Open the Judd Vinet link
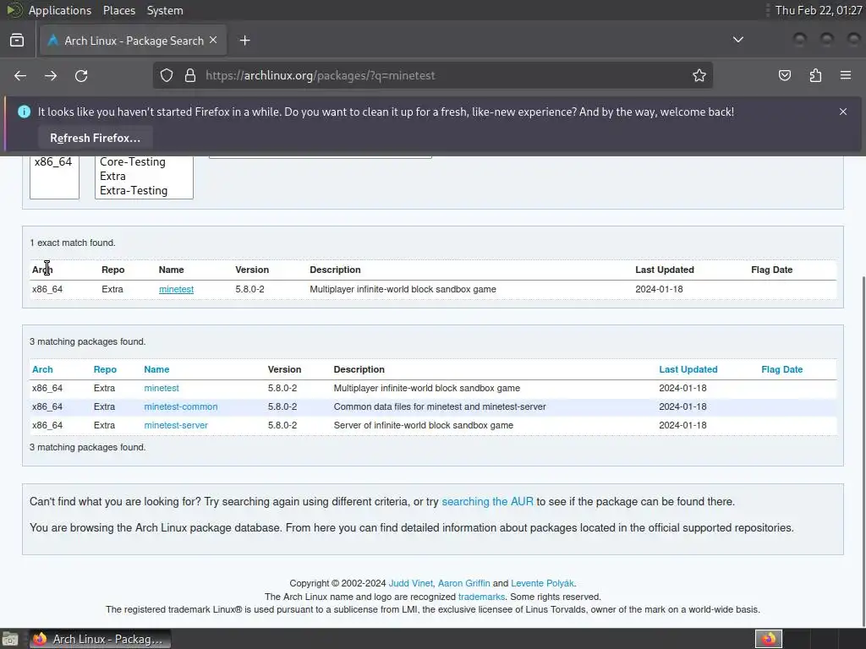 point(411,583)
